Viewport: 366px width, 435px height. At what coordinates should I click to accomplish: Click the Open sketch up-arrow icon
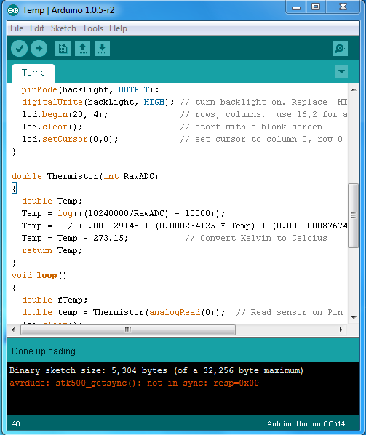coord(82,49)
